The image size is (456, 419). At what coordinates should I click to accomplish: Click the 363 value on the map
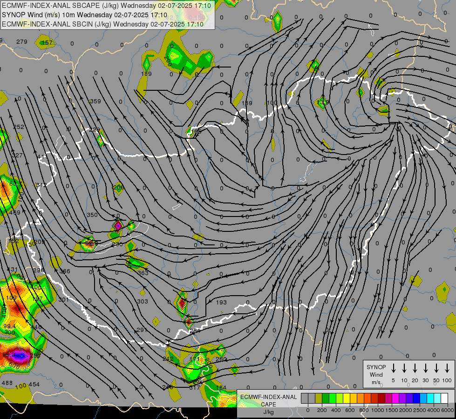[143, 273]
